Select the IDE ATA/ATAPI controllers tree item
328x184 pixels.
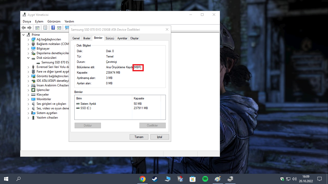click(53, 81)
